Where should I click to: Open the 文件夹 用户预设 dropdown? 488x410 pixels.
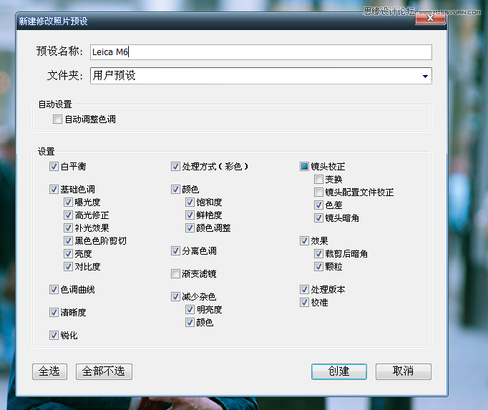pos(260,76)
